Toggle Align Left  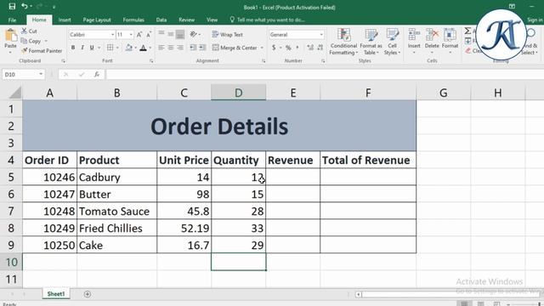161,48
